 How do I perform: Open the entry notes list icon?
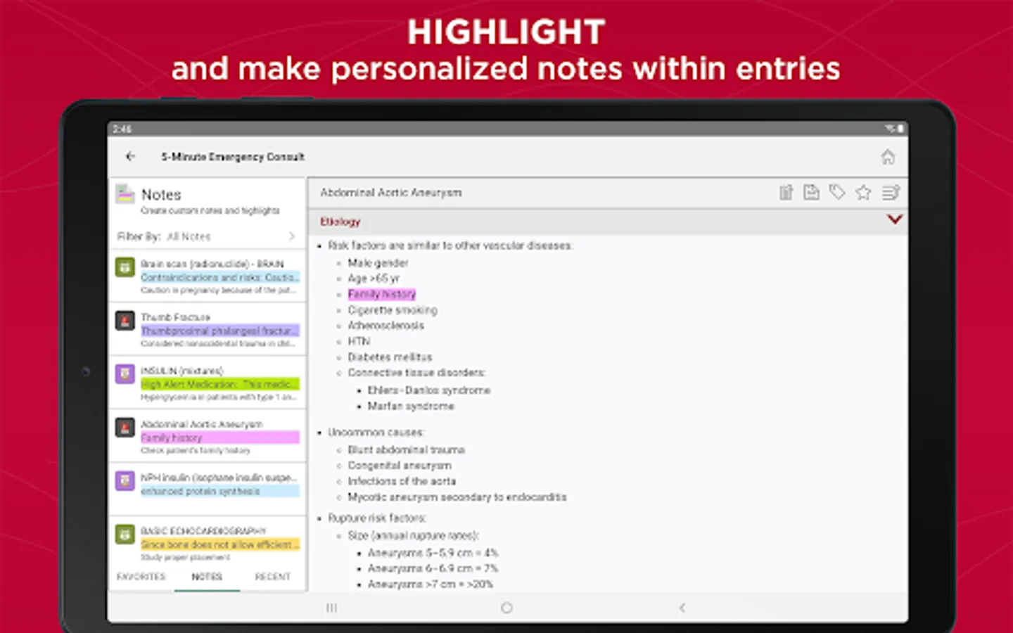point(891,192)
